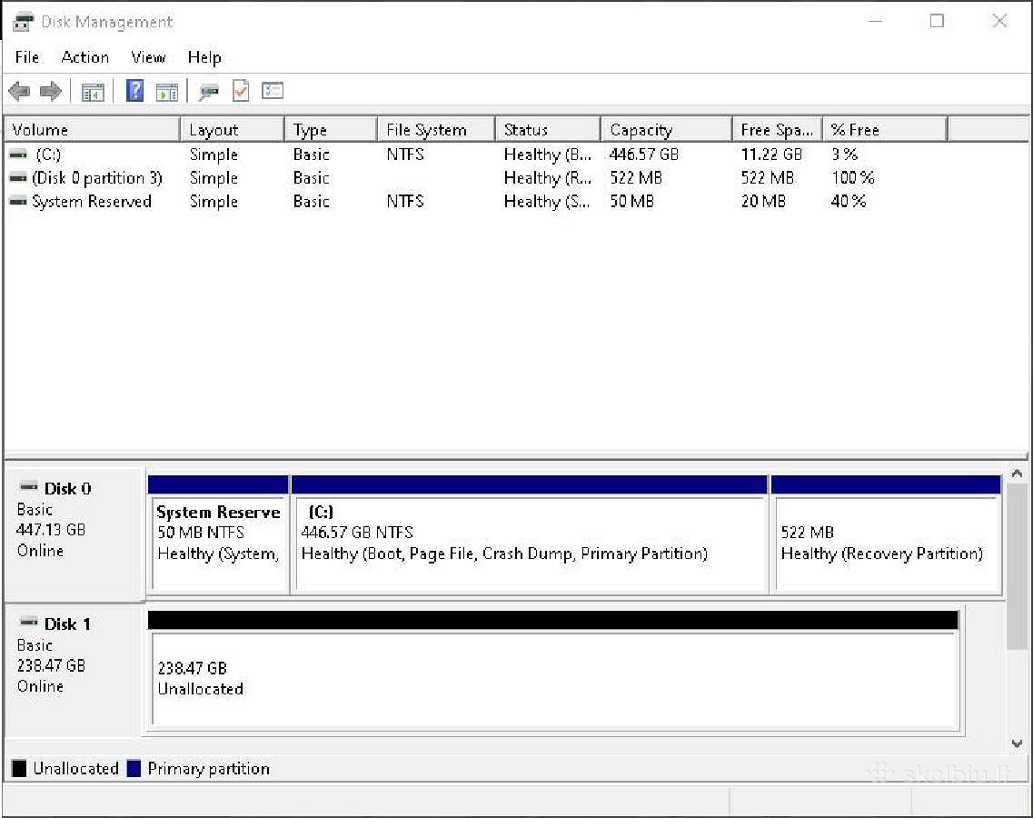1033x818 pixels.
Task: Sort by the File System column header
Action: [437, 129]
